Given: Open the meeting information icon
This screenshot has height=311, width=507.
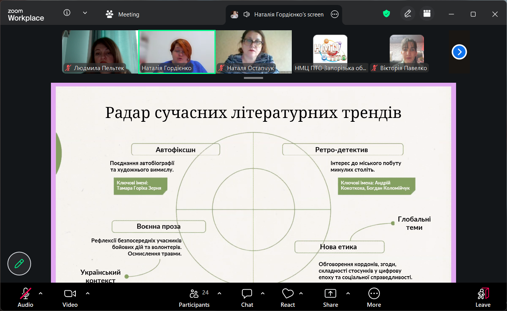Looking at the screenshot, I should tap(67, 13).
